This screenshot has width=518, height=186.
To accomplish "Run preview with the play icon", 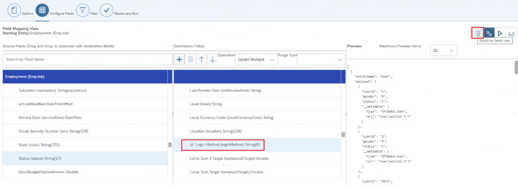I will point(500,33).
